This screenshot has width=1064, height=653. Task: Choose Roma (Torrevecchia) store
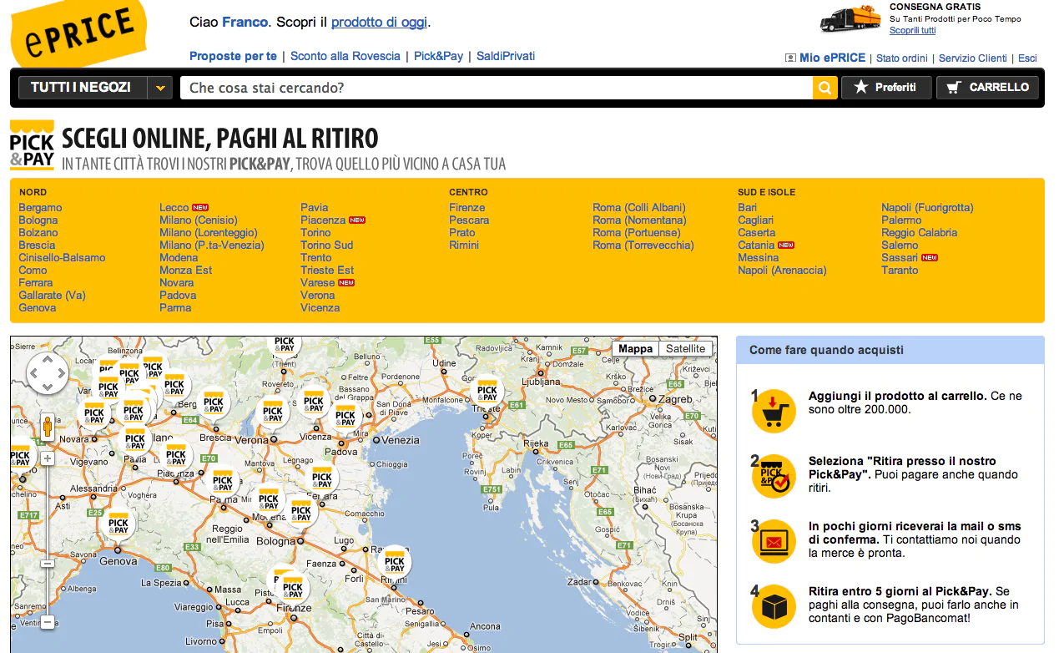tap(643, 246)
